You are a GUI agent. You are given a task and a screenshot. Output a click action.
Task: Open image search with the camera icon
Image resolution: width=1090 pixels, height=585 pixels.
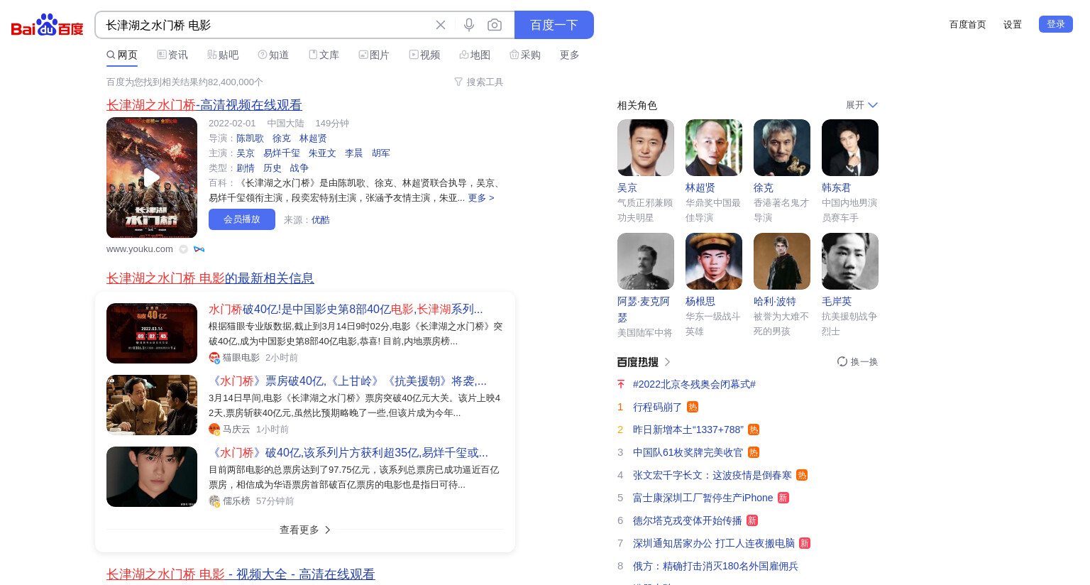495,25
